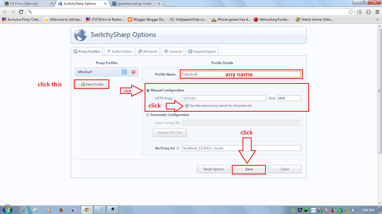Create a New Profile
Image resolution: width=382 pixels, height=214 pixels.
point(91,84)
